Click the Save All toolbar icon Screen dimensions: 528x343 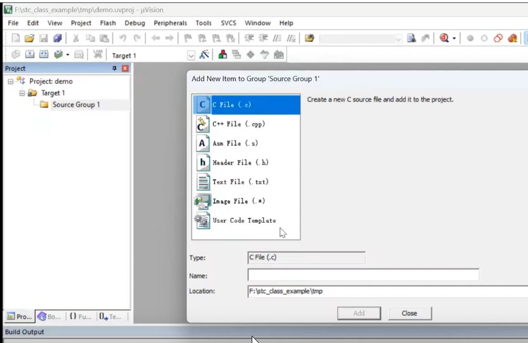pos(57,38)
